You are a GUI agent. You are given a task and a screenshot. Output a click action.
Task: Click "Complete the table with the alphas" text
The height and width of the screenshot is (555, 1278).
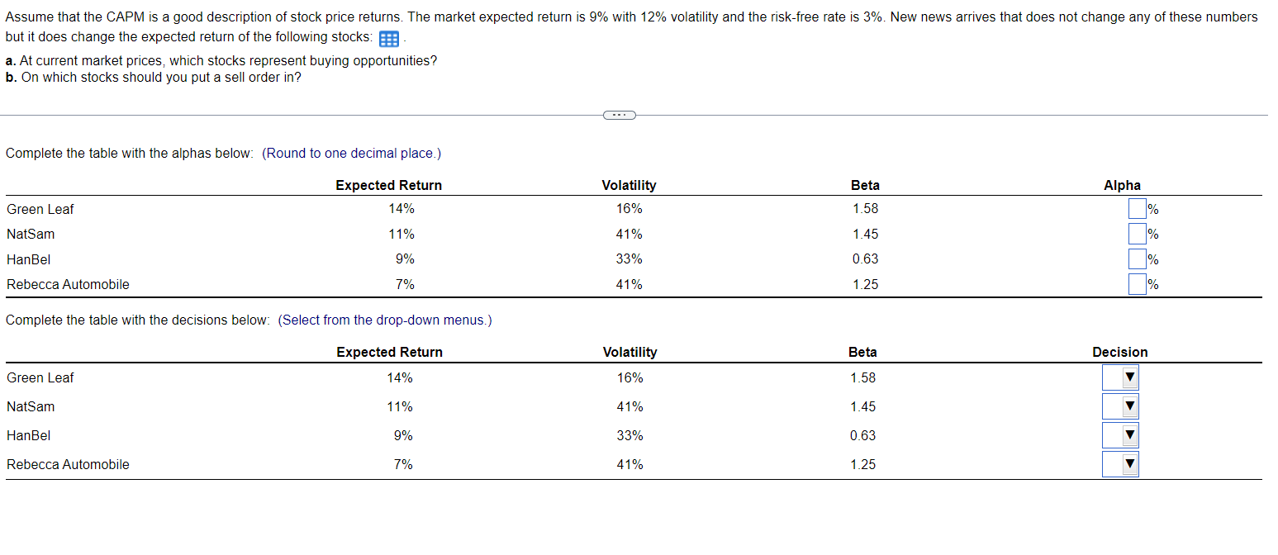click(x=130, y=154)
